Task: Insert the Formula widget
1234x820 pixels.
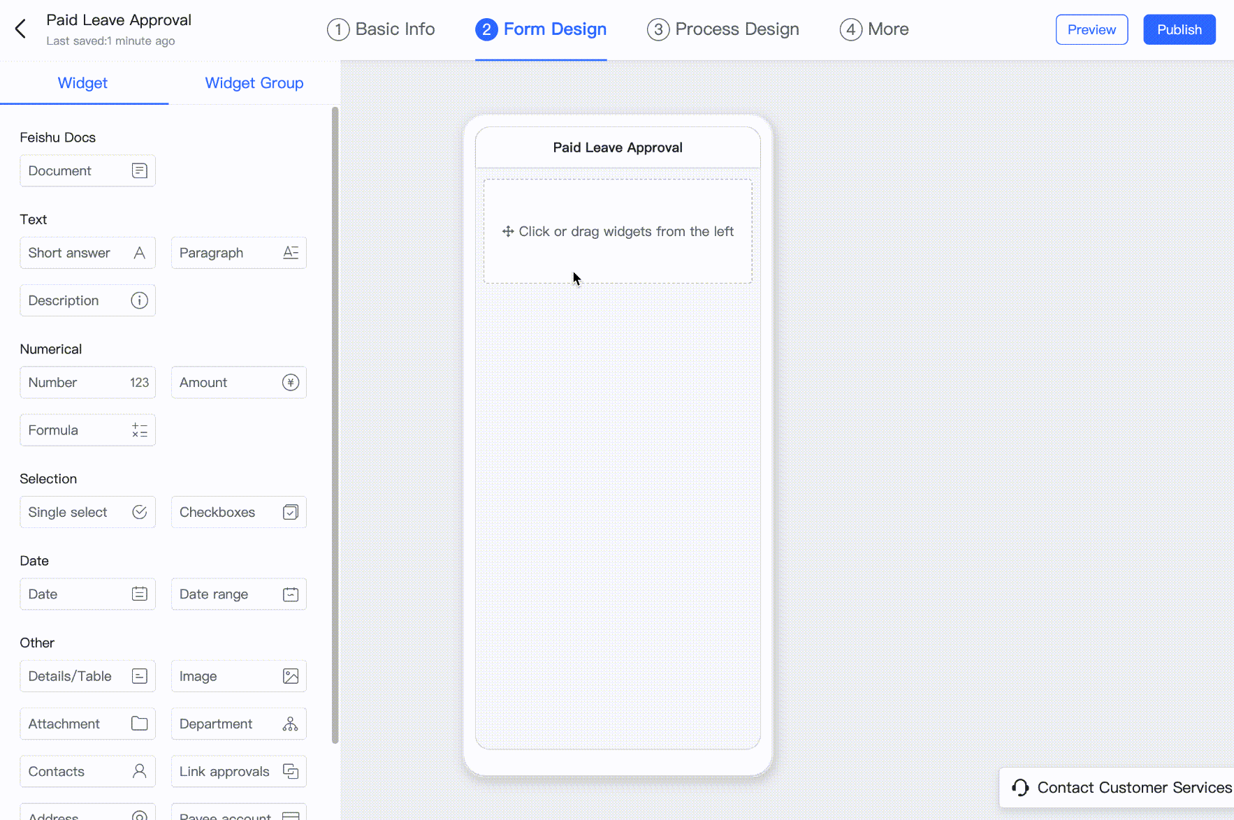Action: 87,430
